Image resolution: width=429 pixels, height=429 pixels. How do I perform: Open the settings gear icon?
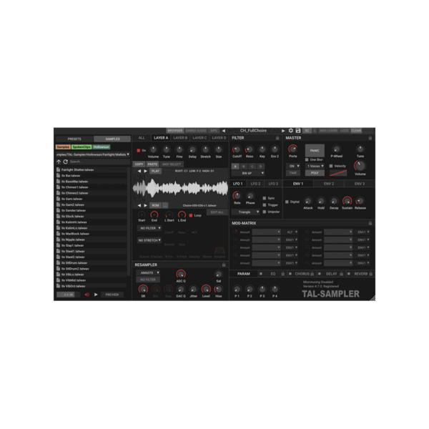pos(291,131)
